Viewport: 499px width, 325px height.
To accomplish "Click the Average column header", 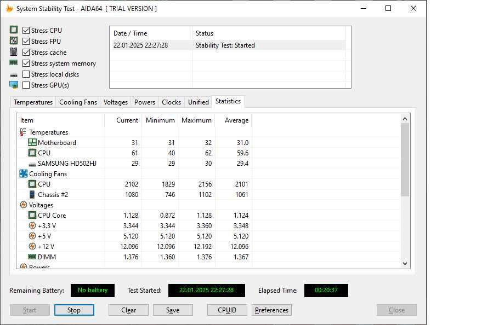I will (x=233, y=120).
